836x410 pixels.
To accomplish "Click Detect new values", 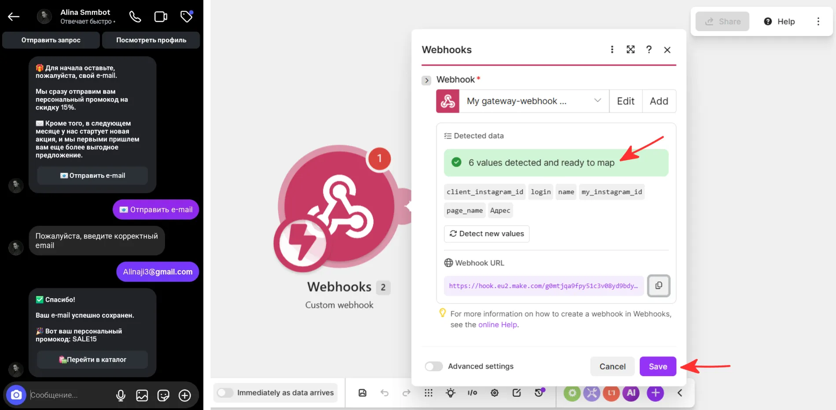I will (487, 234).
